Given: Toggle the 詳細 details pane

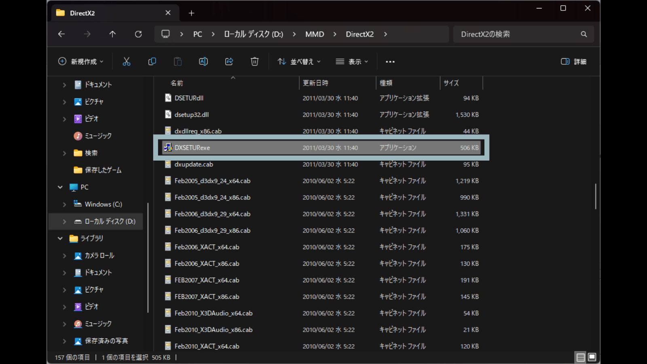Looking at the screenshot, I should [x=573, y=61].
